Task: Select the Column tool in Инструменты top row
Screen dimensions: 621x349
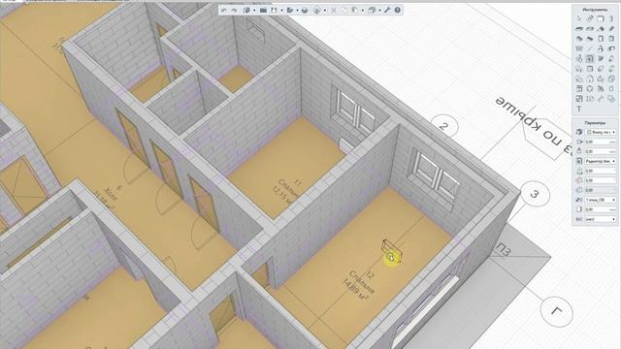Action: (x=611, y=18)
